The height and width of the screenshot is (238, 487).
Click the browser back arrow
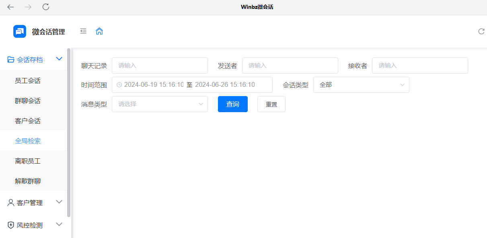click(10, 7)
